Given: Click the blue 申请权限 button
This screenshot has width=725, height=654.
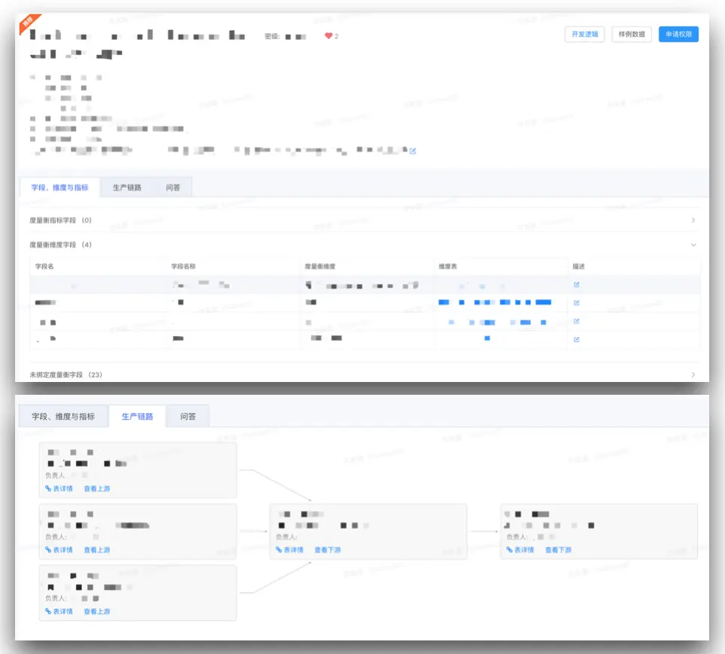Looking at the screenshot, I should point(678,34).
